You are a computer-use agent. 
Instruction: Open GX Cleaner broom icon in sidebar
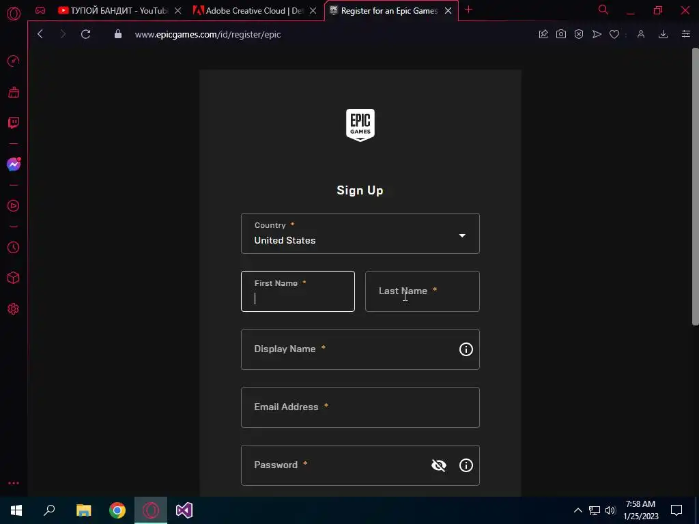pyautogui.click(x=14, y=92)
